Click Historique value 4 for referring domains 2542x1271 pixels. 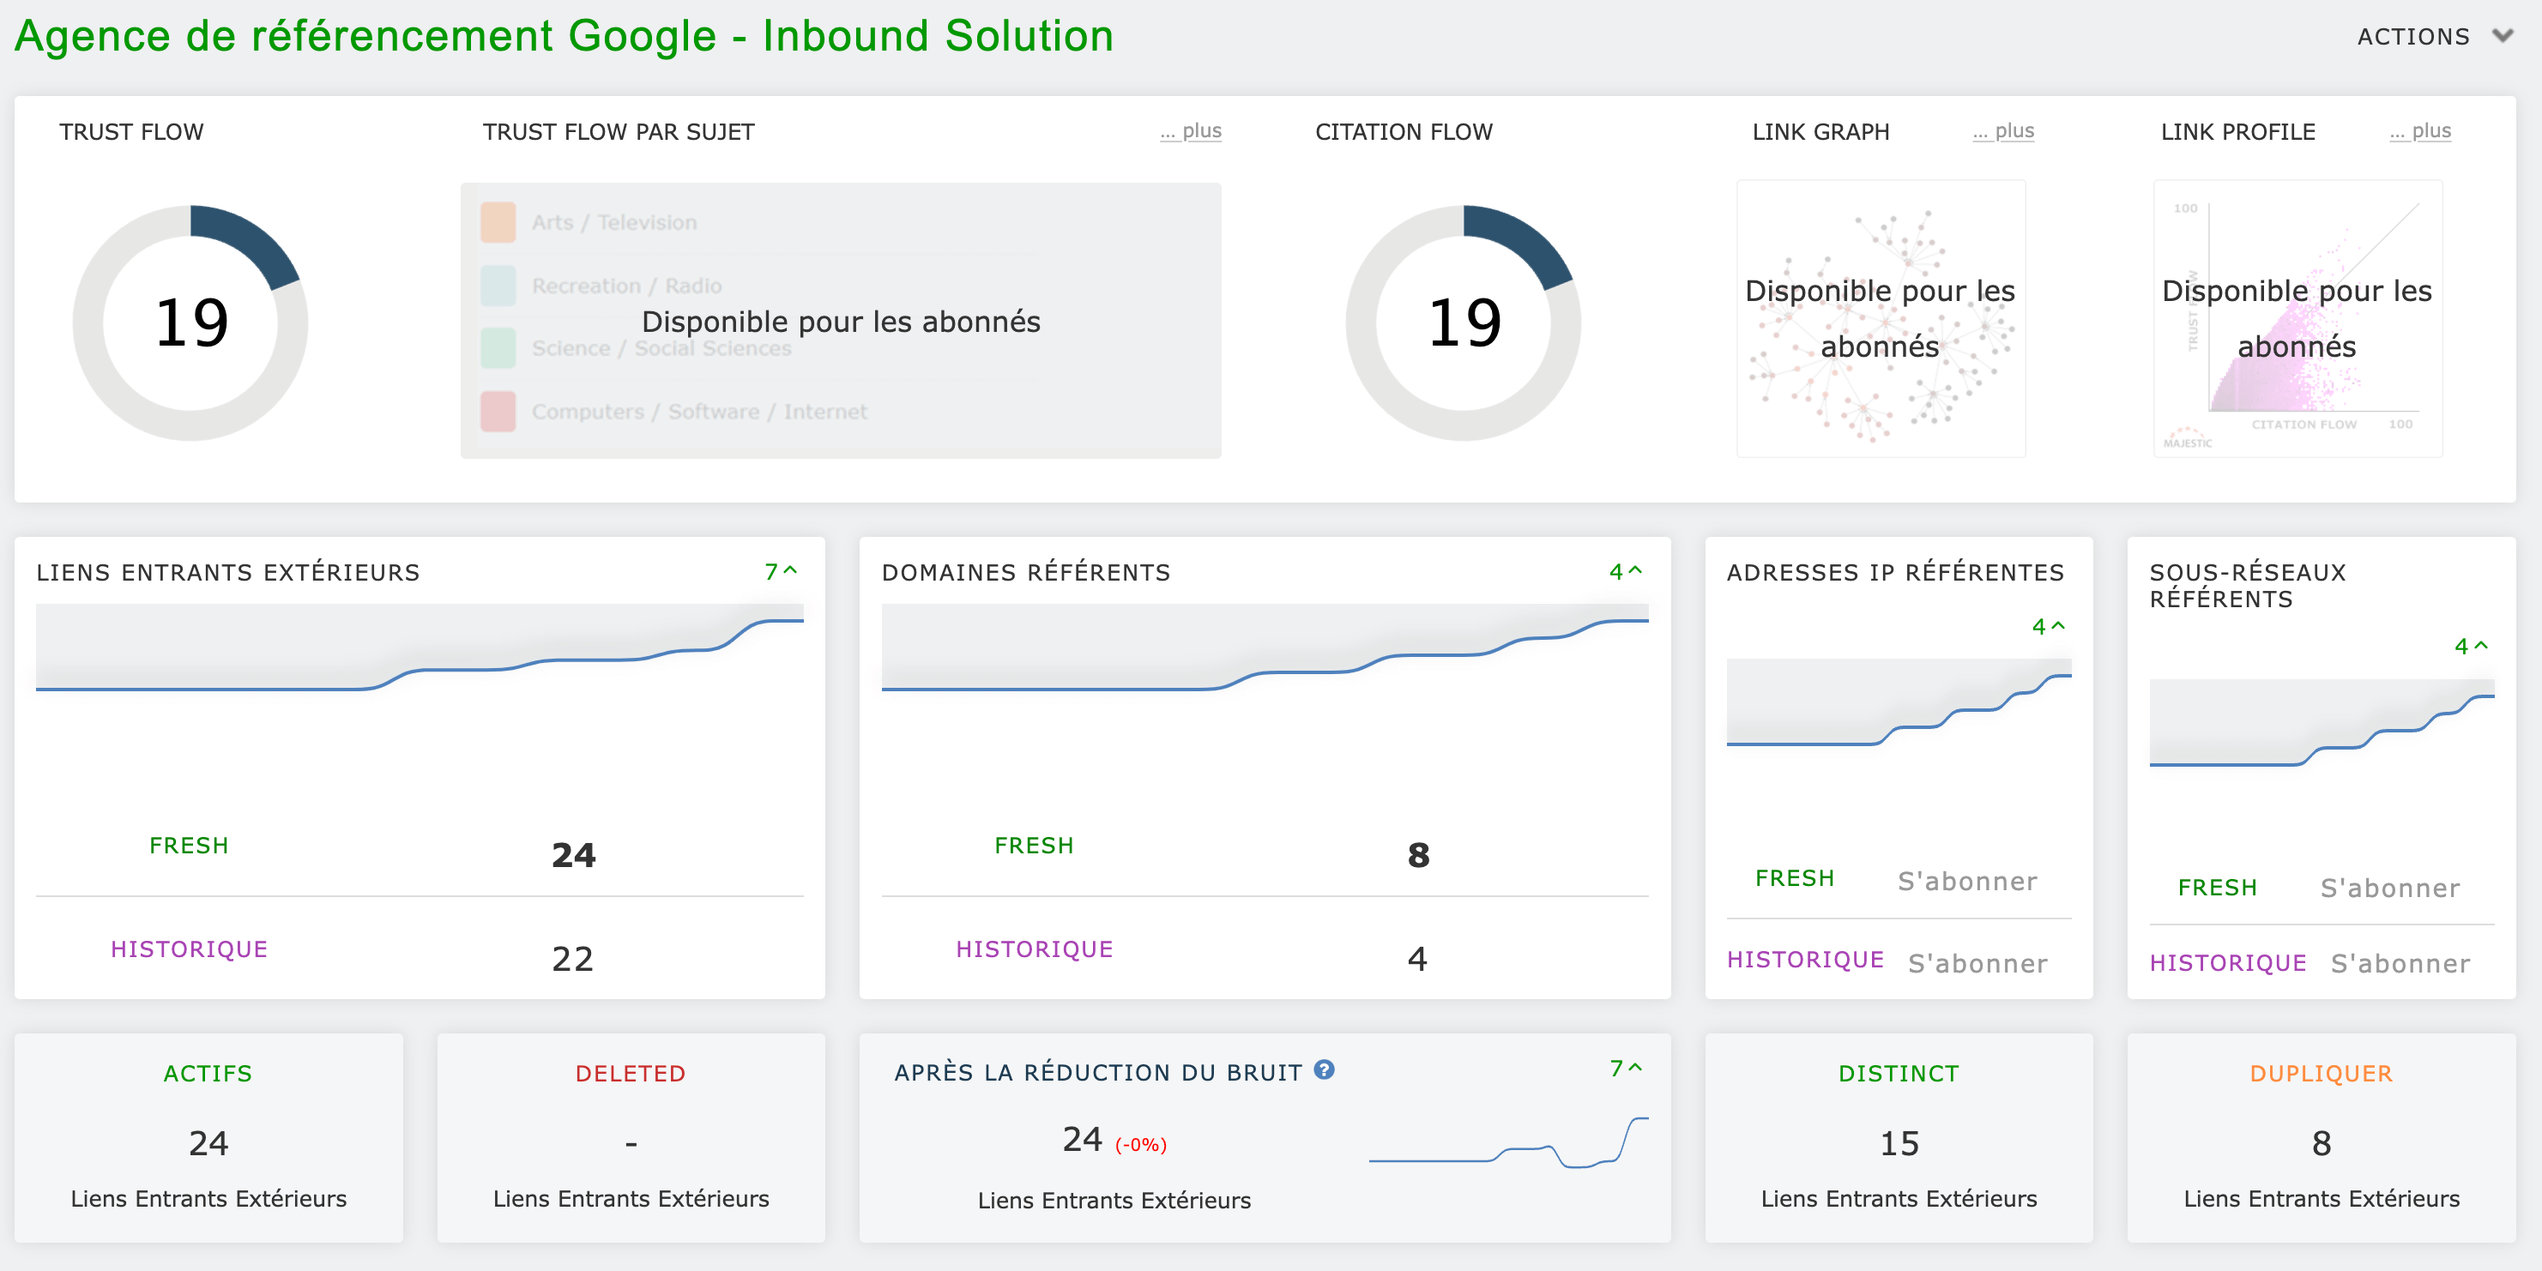tap(1417, 958)
